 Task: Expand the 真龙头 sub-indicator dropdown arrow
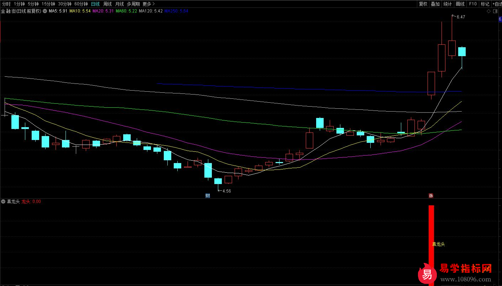[x=3, y=201]
